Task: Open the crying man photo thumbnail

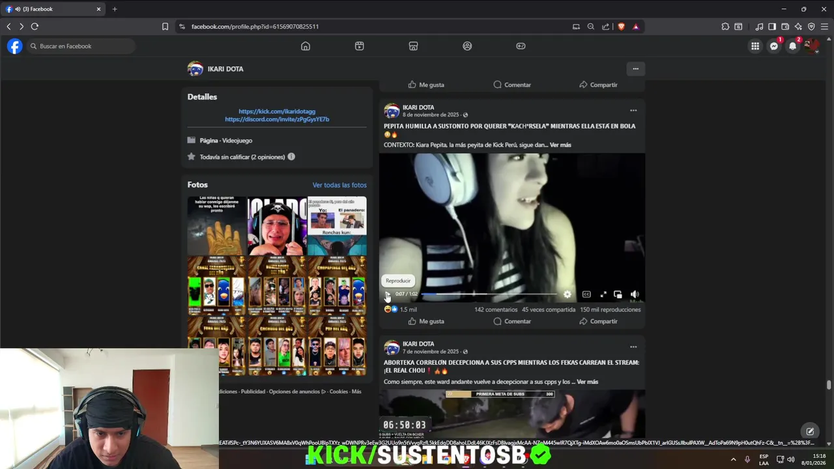Action: (277, 225)
